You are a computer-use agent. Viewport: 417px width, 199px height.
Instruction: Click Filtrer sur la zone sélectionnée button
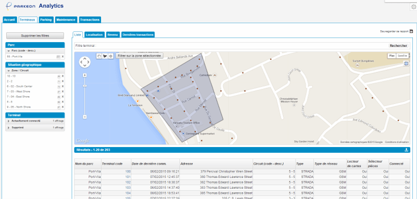coord(139,56)
